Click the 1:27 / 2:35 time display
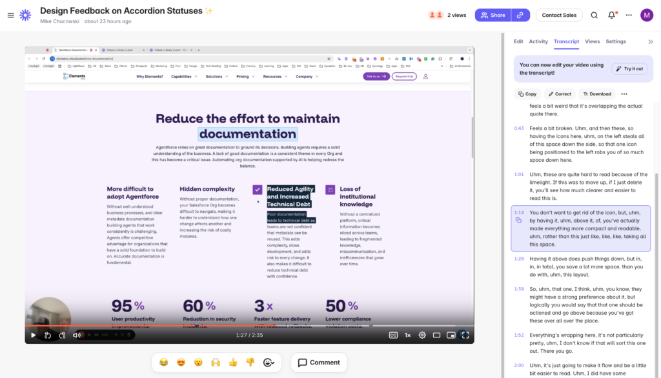The width and height of the screenshot is (661, 378). click(249, 335)
